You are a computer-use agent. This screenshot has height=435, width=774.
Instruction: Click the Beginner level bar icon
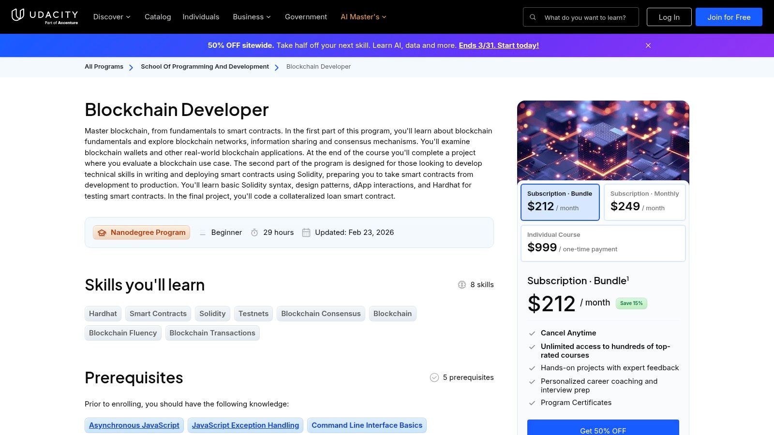click(x=203, y=233)
